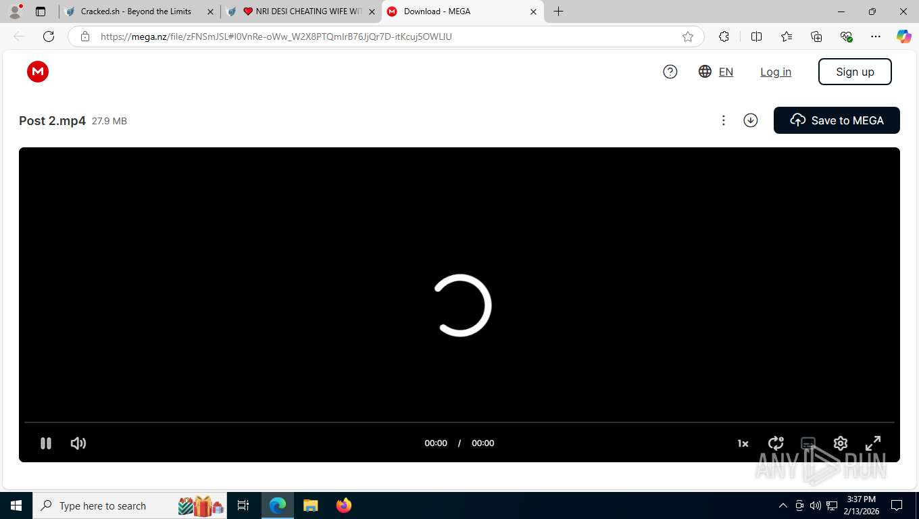The image size is (919, 519).
Task: Mute the video volume
Action: click(78, 443)
